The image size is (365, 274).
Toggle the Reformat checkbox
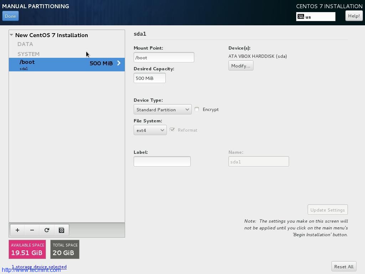click(x=172, y=130)
